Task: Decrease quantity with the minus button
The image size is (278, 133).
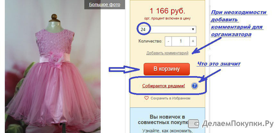Action: tap(168, 41)
